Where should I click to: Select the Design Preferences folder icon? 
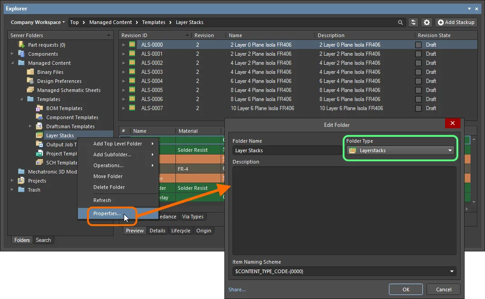coord(30,81)
